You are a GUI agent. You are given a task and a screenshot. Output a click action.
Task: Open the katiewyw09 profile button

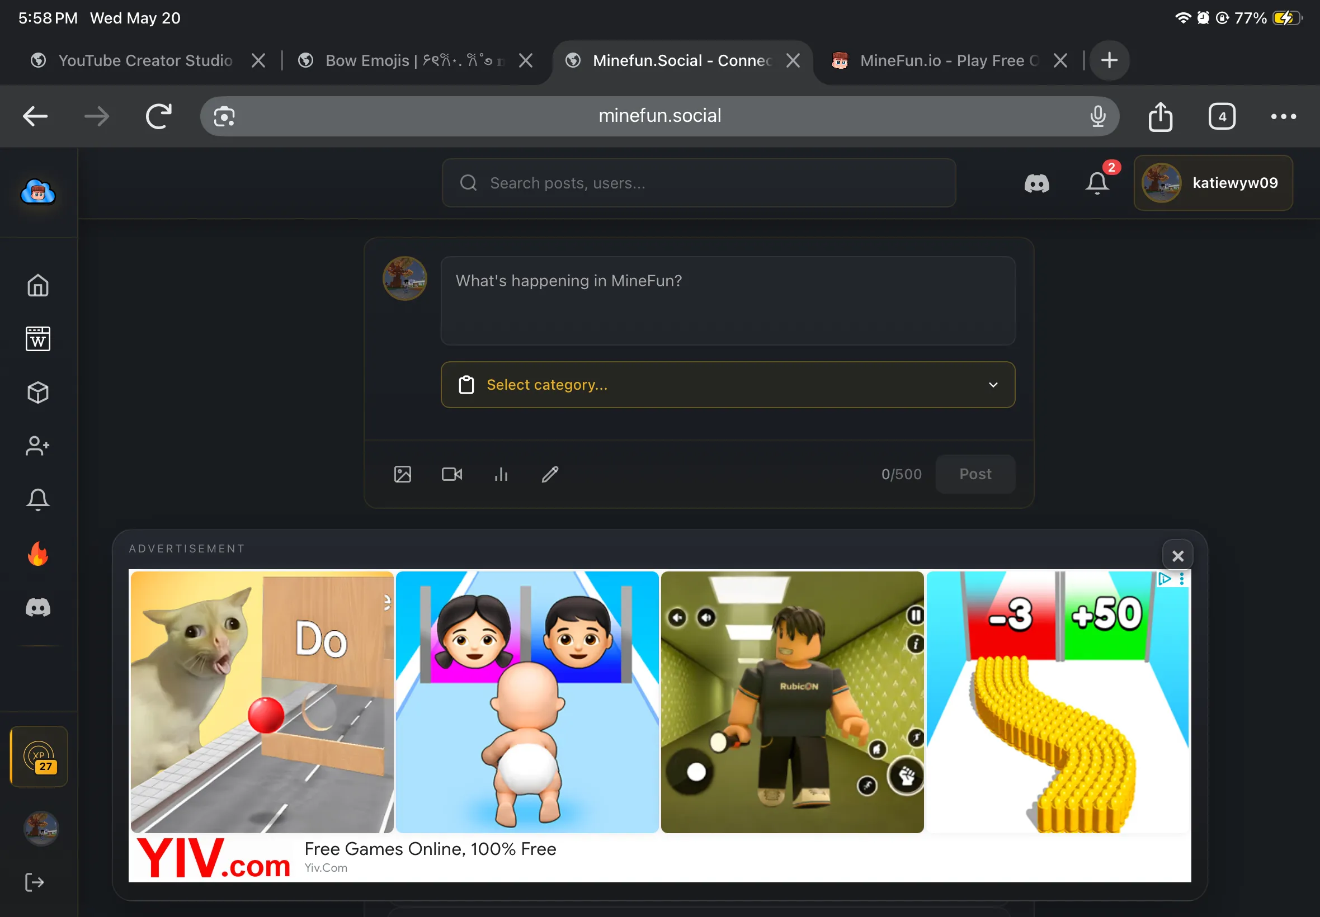[1213, 183]
